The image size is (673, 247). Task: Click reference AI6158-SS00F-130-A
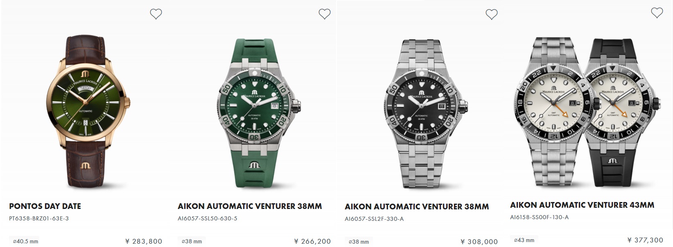[539, 217]
